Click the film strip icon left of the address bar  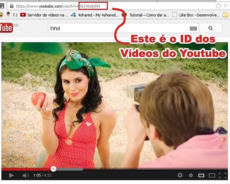[x=2, y=6]
